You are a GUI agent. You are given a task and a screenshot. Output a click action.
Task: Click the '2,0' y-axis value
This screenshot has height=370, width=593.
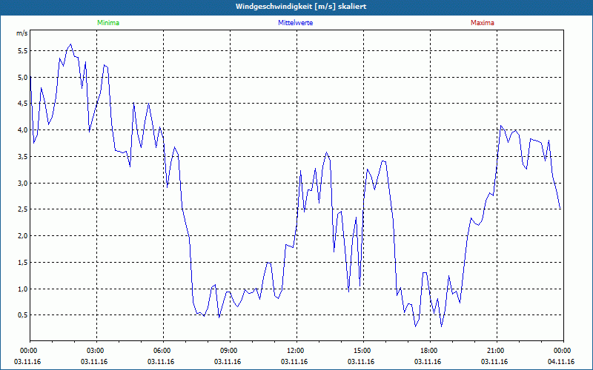click(x=23, y=236)
